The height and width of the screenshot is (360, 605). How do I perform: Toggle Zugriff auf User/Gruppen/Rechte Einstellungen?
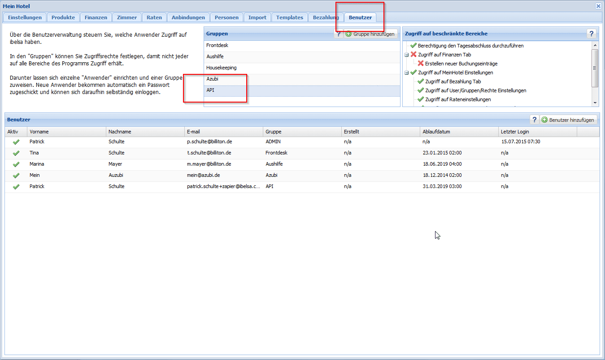[x=421, y=90]
